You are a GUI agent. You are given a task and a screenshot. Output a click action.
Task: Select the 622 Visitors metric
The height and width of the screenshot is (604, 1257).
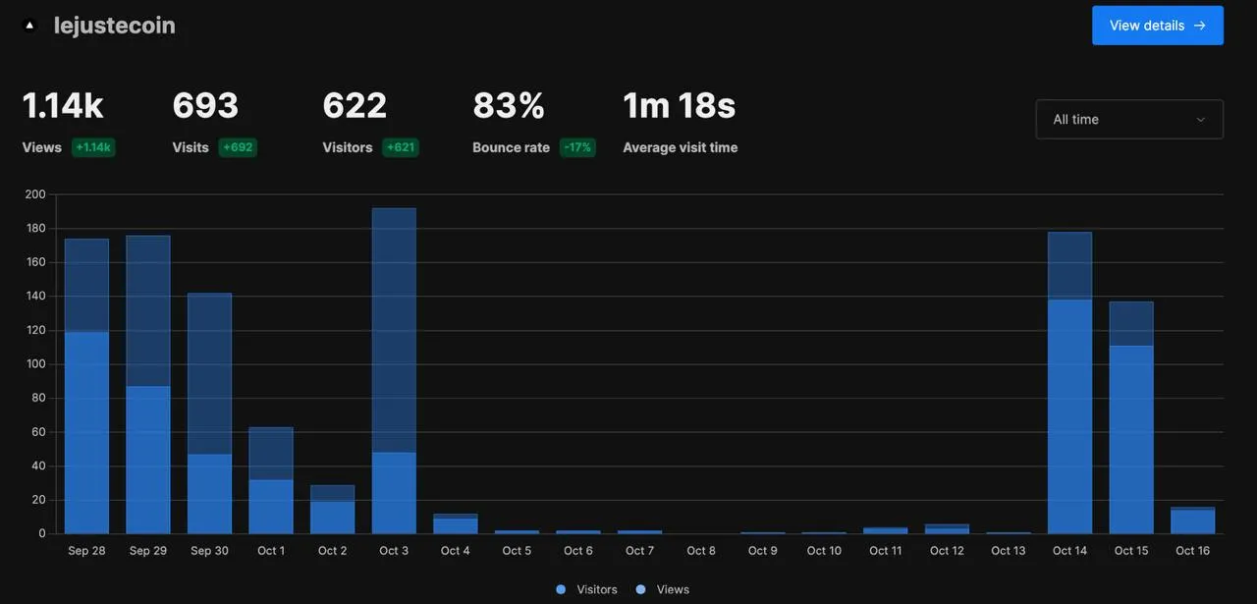355,106
